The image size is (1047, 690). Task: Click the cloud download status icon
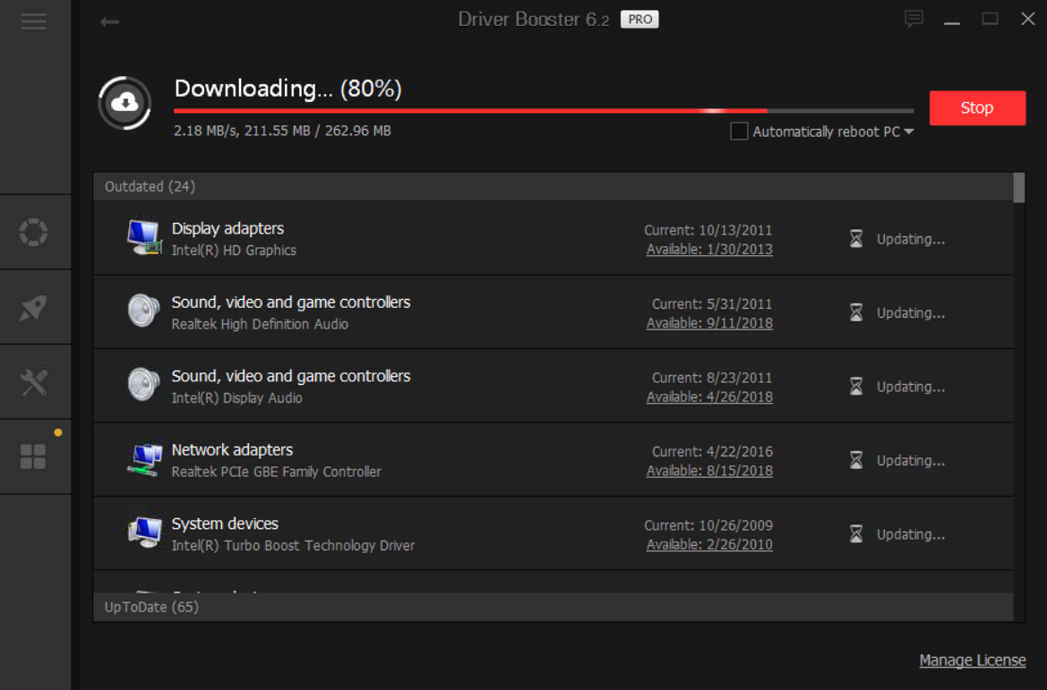(x=124, y=103)
